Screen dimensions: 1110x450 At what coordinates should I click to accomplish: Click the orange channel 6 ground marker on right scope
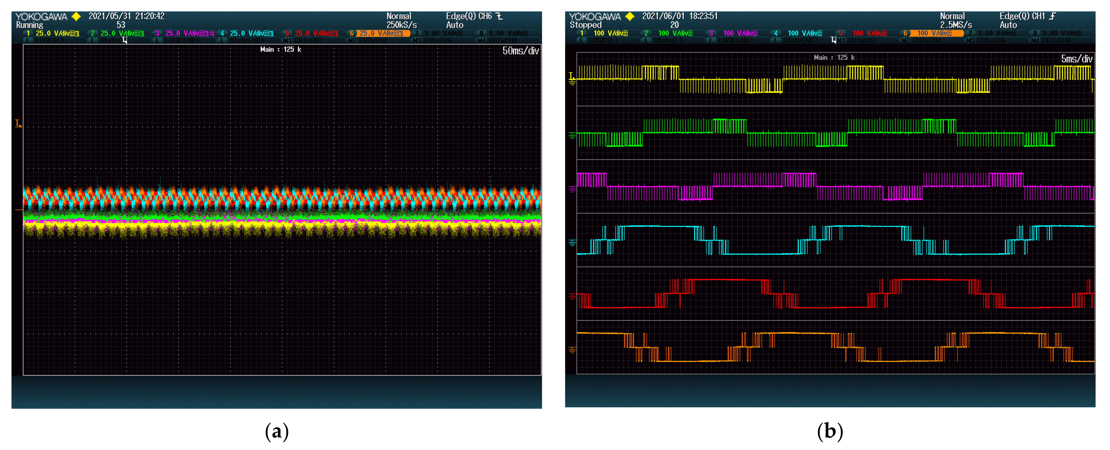coord(572,350)
